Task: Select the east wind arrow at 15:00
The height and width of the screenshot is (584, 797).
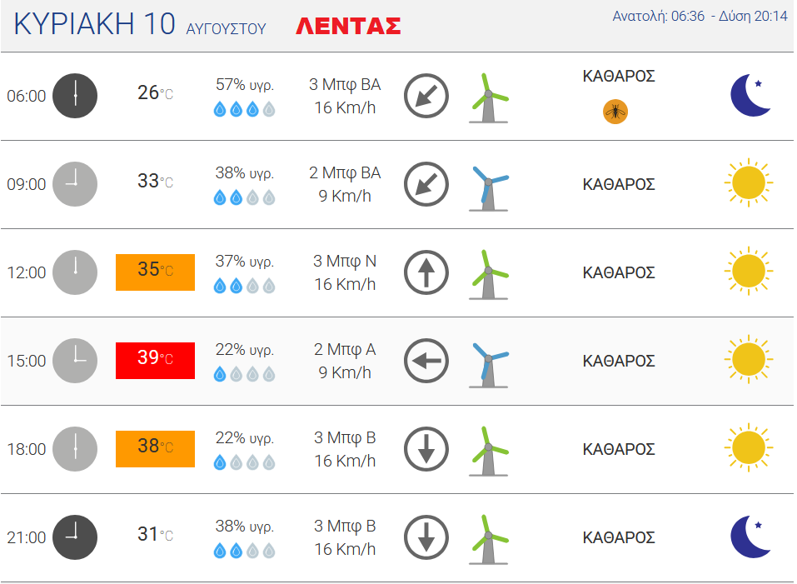Action: [x=426, y=361]
